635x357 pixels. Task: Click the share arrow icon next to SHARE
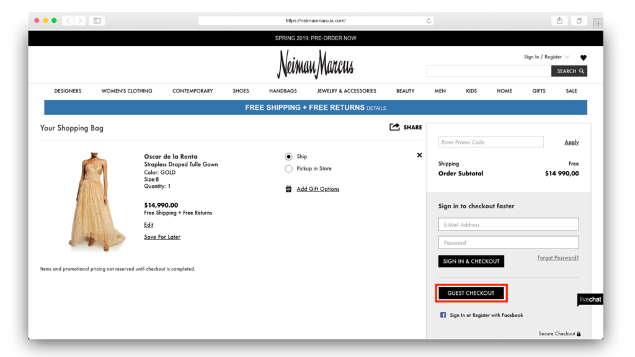394,127
